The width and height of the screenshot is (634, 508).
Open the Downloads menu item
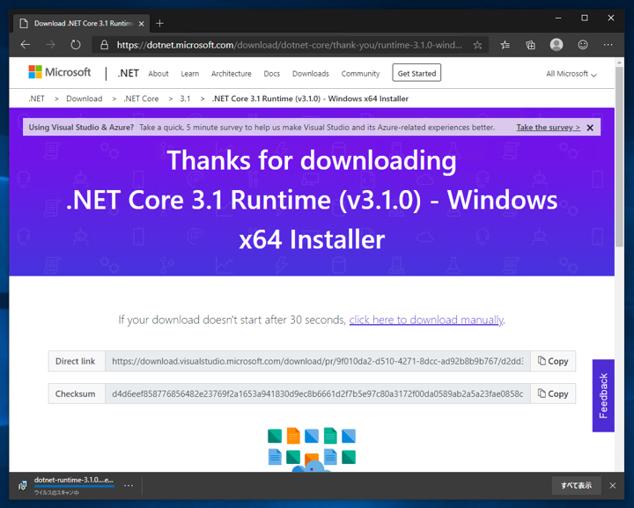pos(311,74)
